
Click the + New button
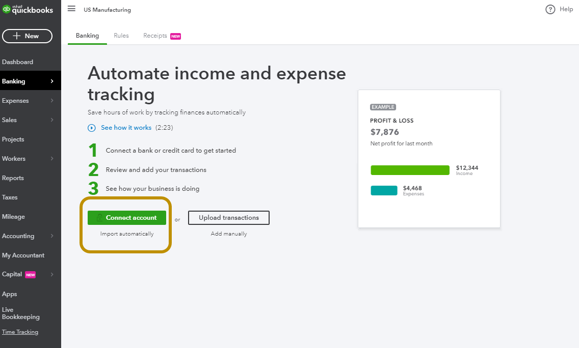[28, 36]
